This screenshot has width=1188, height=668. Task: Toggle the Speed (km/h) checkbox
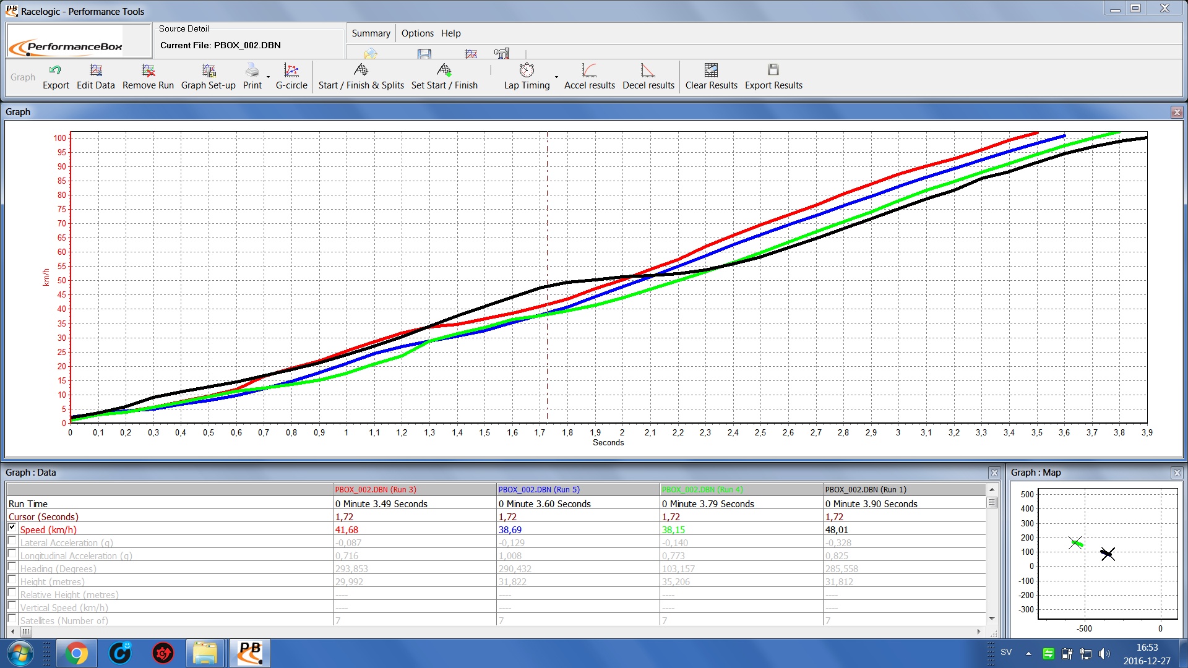pyautogui.click(x=12, y=528)
